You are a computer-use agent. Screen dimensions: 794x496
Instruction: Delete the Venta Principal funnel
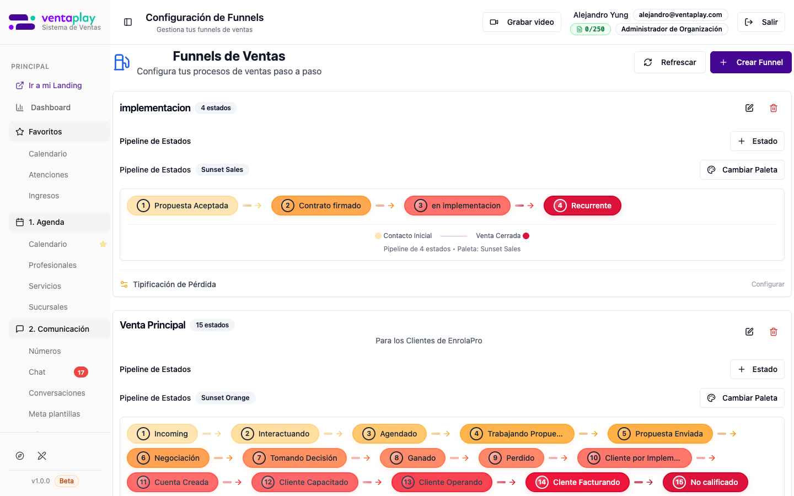(x=774, y=332)
